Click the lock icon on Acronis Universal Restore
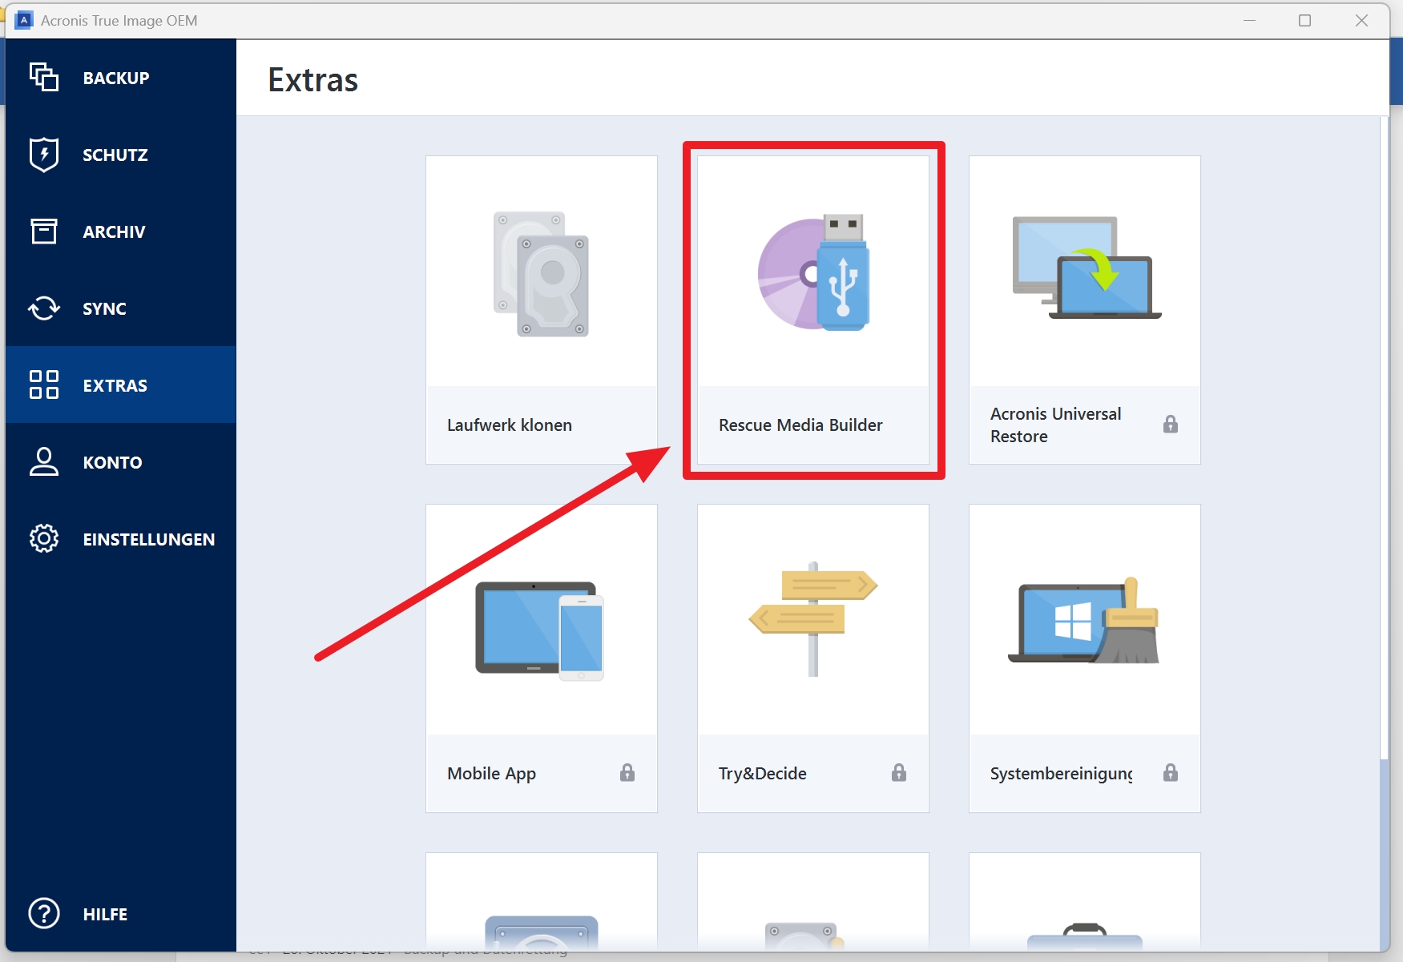The image size is (1403, 962). (x=1171, y=424)
